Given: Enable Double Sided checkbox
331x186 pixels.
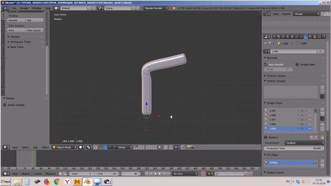Looking at the screenshot, I should click(297, 64).
